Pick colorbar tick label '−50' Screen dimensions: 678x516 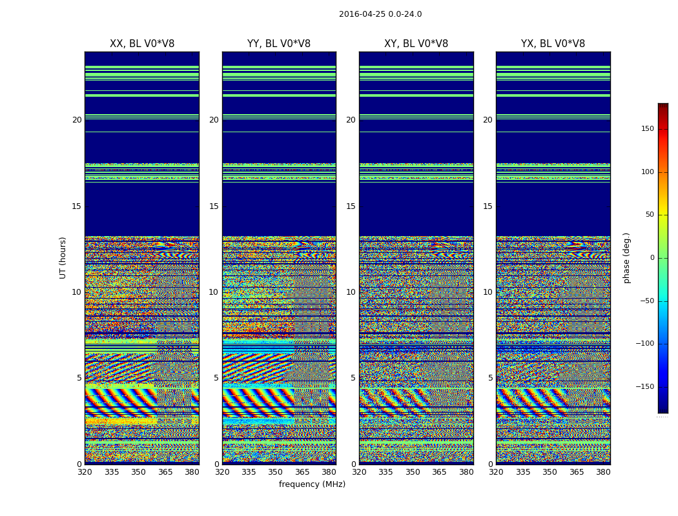coord(647,301)
